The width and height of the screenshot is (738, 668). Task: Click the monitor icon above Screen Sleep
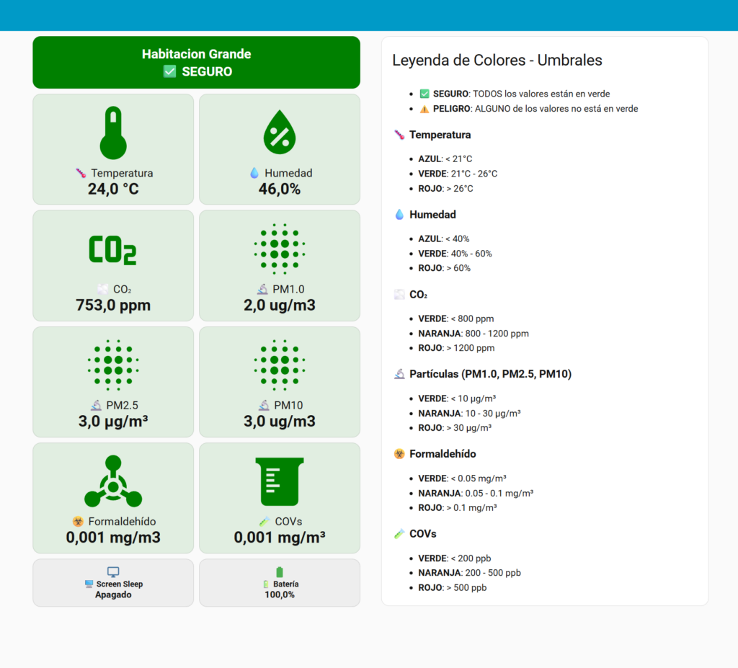point(113,571)
